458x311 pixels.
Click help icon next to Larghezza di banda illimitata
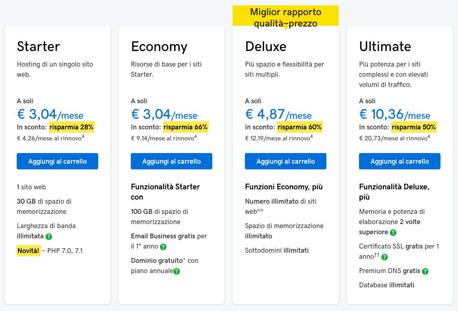point(49,237)
